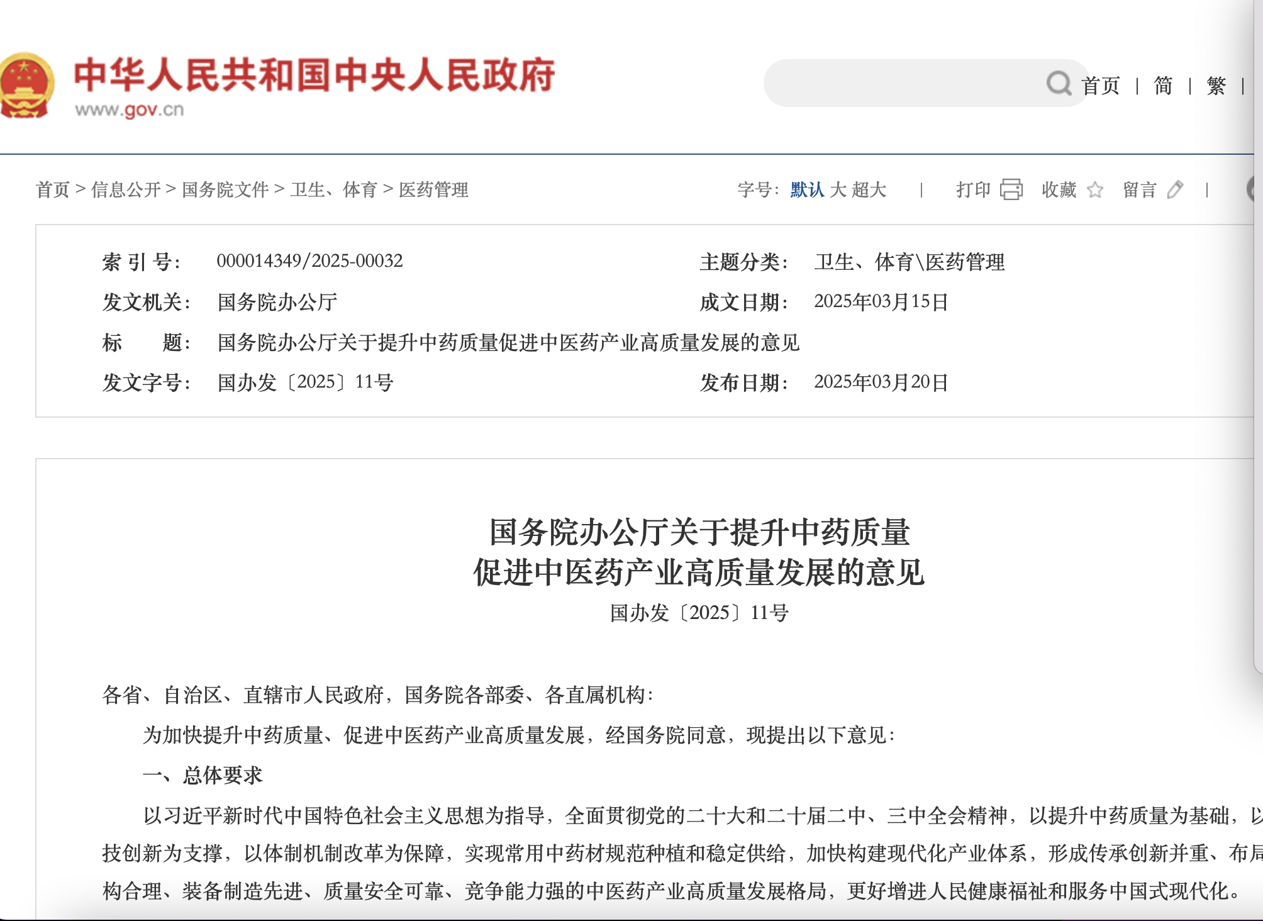Click the favorites star icon
The height and width of the screenshot is (921, 1263).
1094,189
